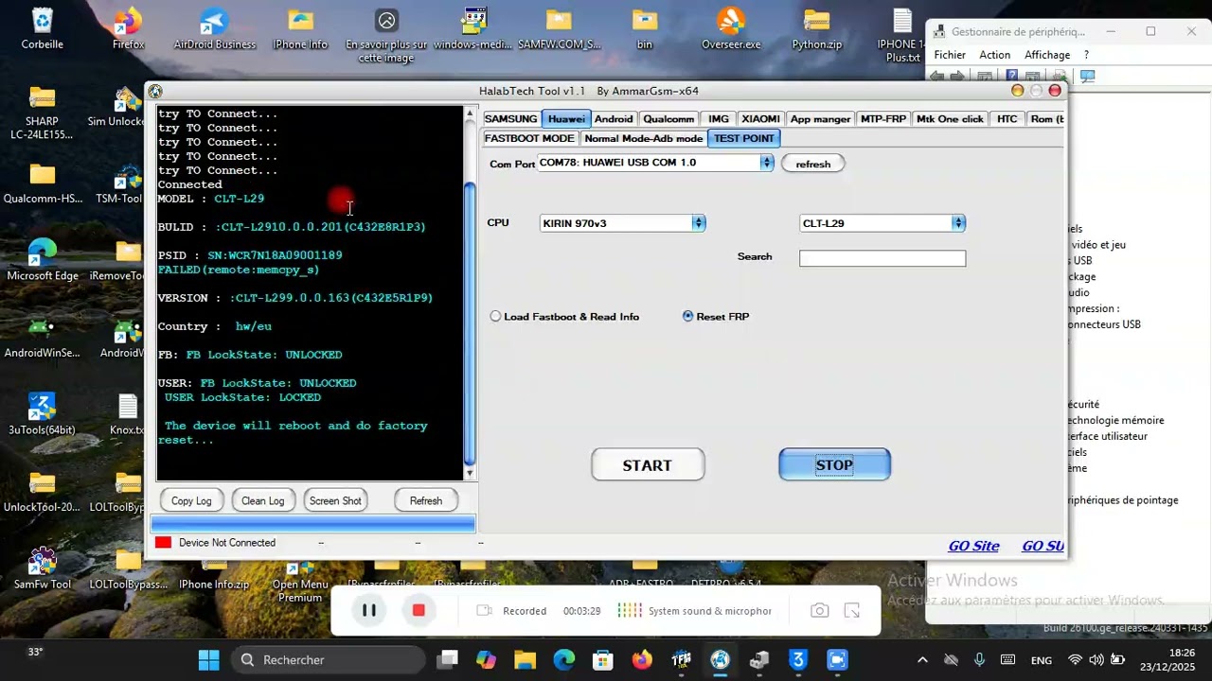Click the Clean Log button
Viewport: 1212px width, 681px height.
click(262, 500)
